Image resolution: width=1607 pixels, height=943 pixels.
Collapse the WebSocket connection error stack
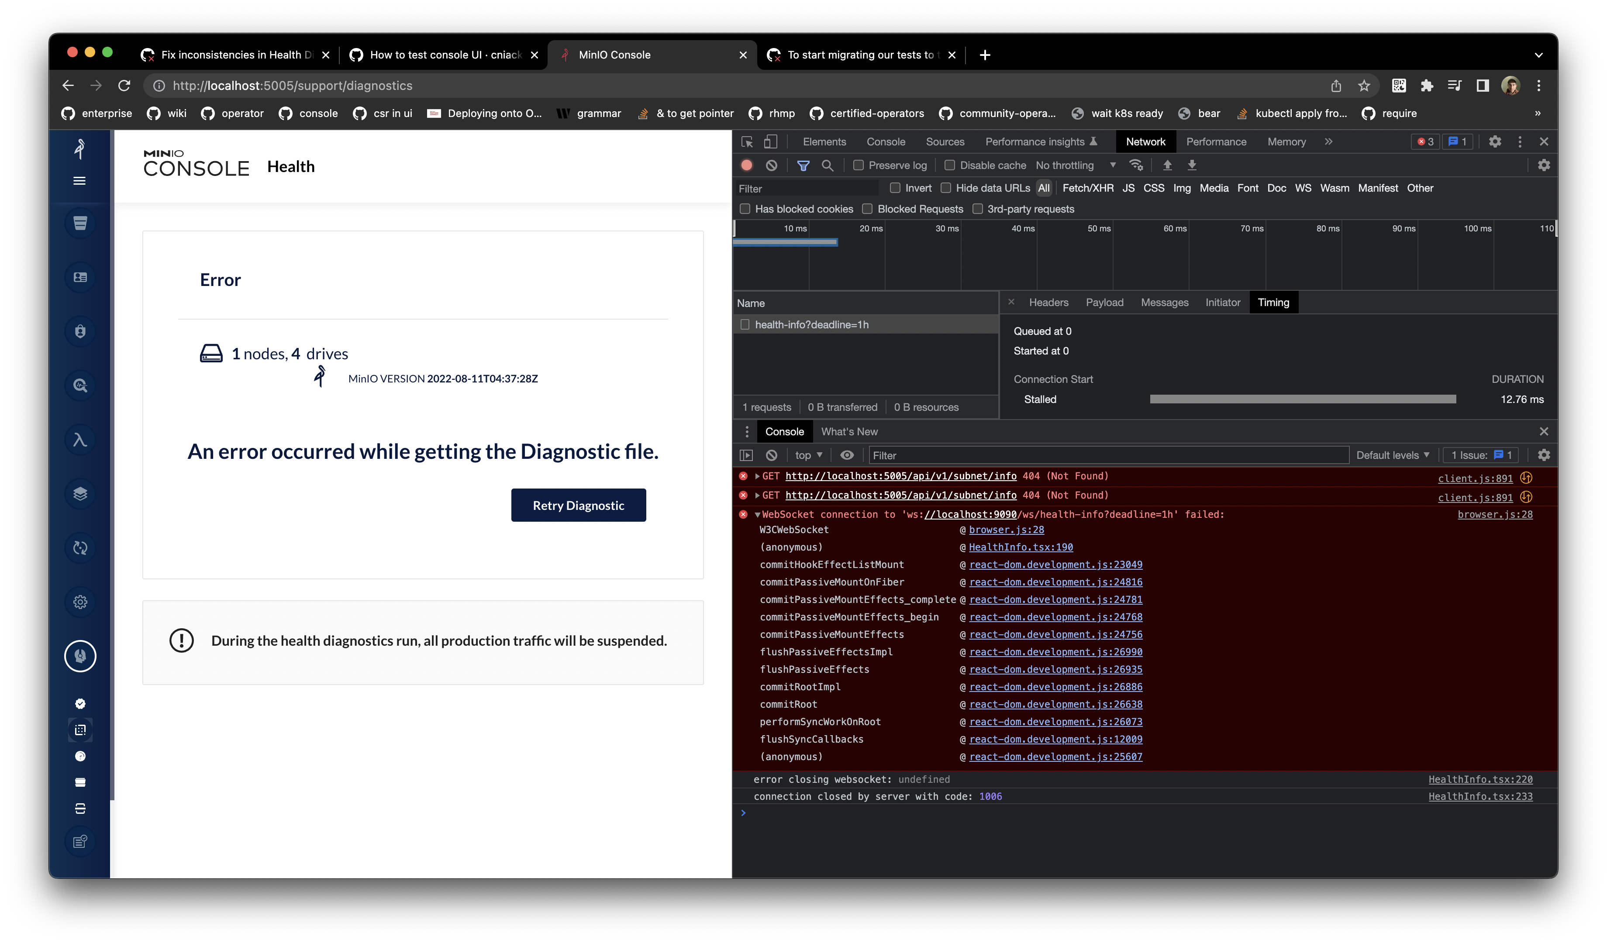tap(757, 515)
